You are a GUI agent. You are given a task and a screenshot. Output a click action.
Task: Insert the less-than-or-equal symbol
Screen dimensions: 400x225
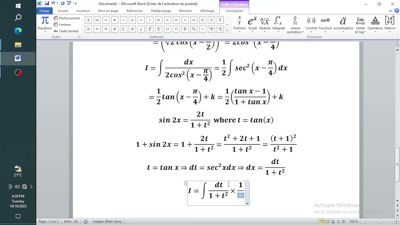coord(202,20)
